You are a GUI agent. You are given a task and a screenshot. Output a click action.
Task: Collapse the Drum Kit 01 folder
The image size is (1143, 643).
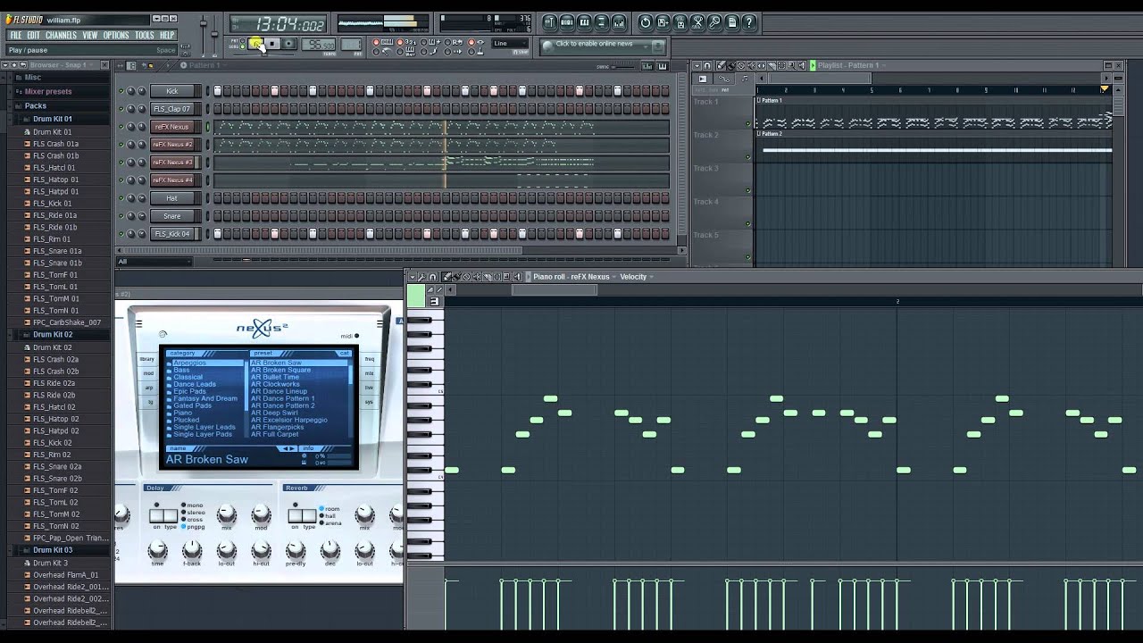point(53,119)
